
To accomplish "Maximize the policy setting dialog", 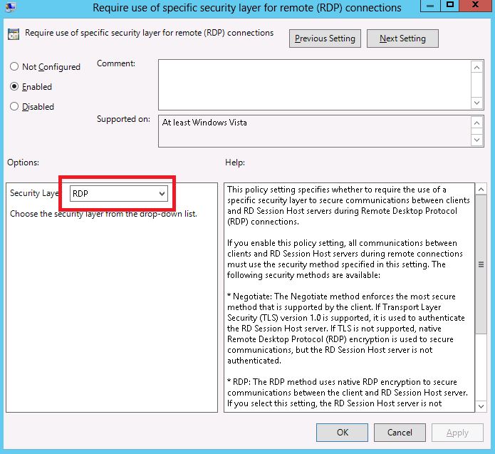I will pos(451,6).
